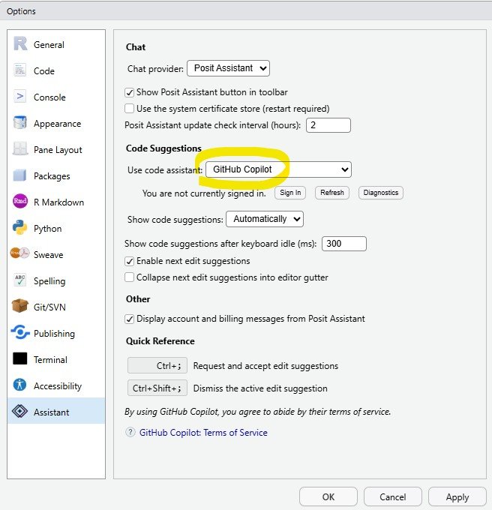Click the R Markdown Rmd icon
This screenshot has width=492, height=510.
(20, 201)
